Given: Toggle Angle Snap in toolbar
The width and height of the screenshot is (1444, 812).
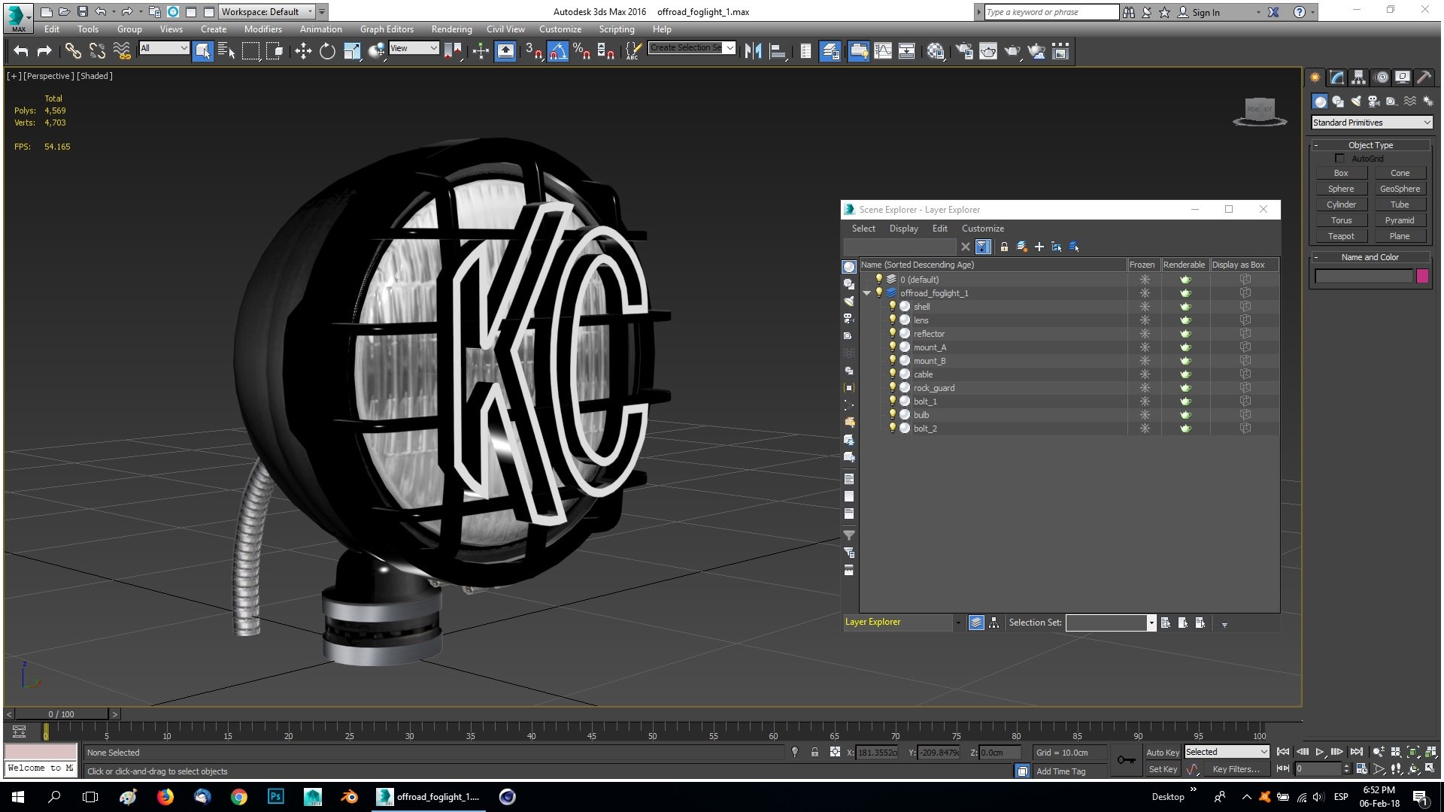Looking at the screenshot, I should pyautogui.click(x=557, y=51).
